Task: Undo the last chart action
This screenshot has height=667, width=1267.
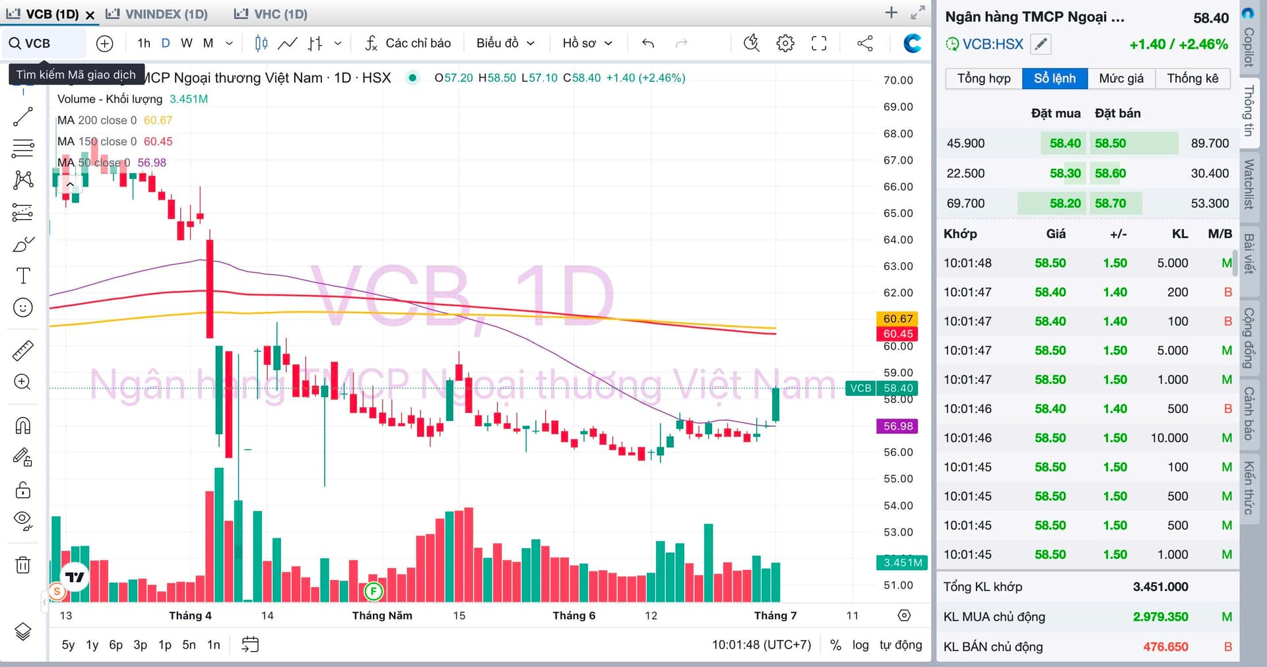Action: (648, 44)
